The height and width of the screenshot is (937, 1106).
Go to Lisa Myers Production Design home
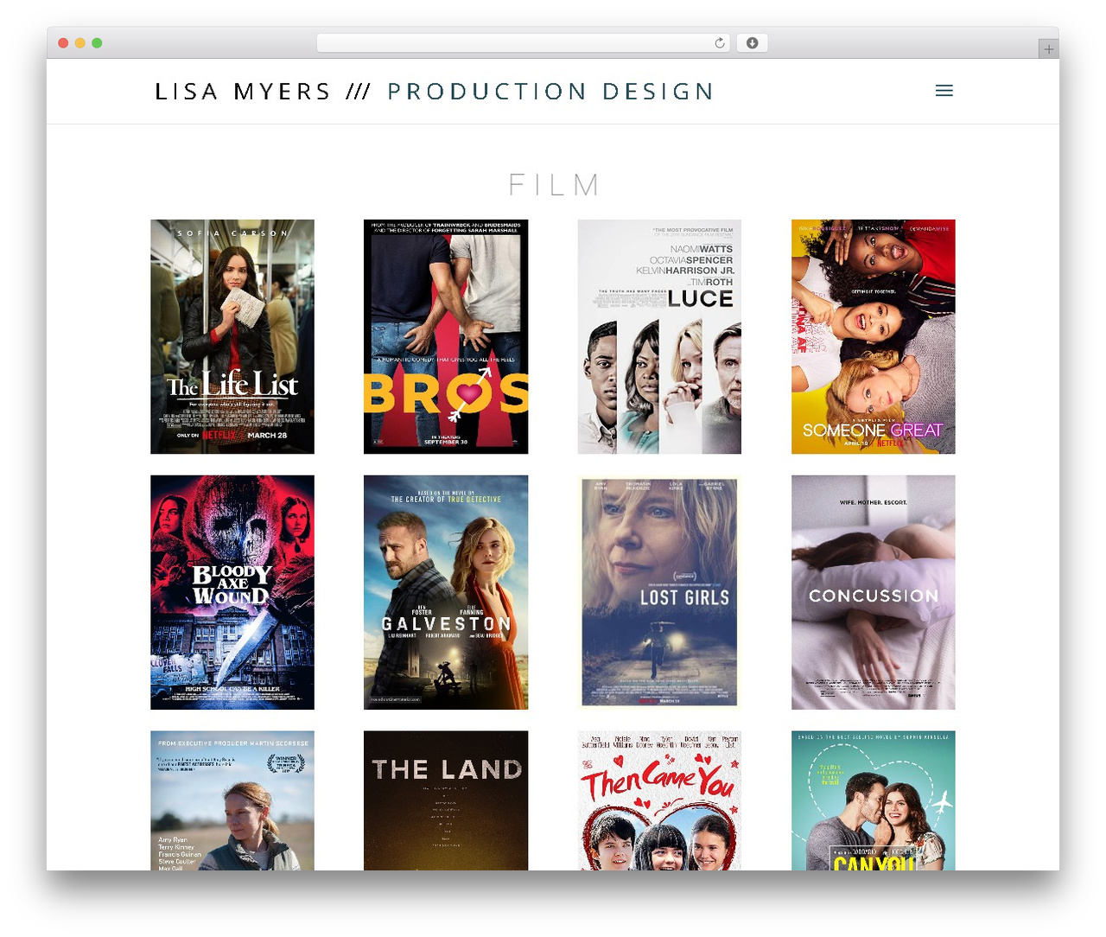(x=434, y=92)
